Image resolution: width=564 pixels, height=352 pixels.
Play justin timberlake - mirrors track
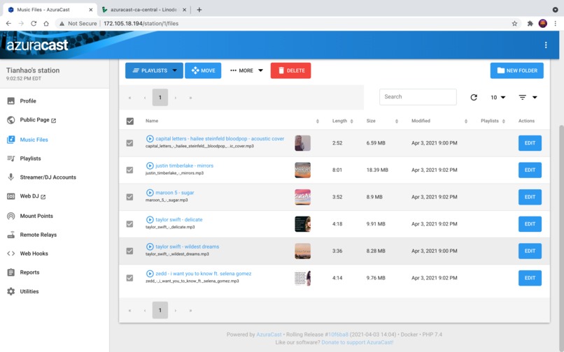click(x=150, y=166)
